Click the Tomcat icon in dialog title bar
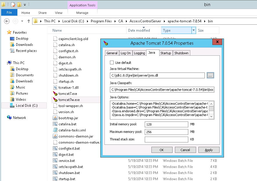Viewport: 257px width, 181px height. click(x=106, y=43)
